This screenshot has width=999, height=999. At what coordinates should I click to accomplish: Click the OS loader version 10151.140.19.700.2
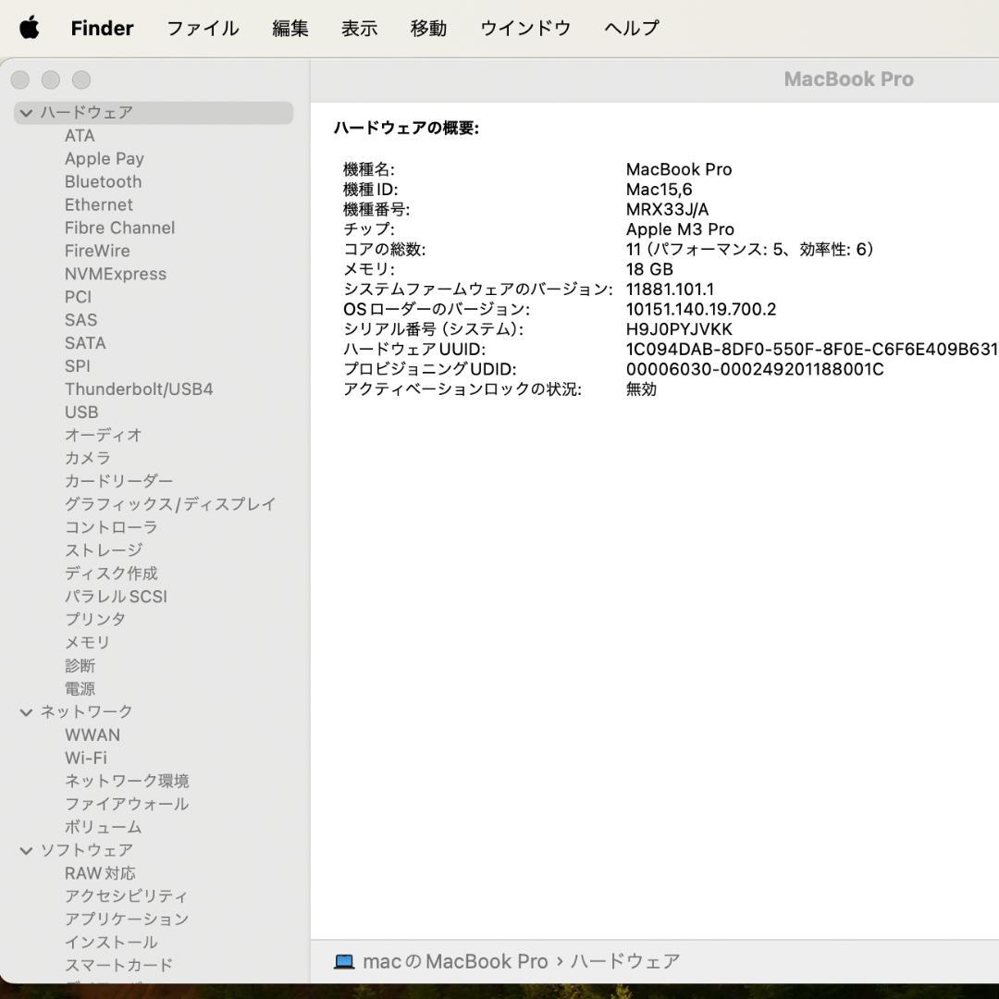click(x=701, y=310)
